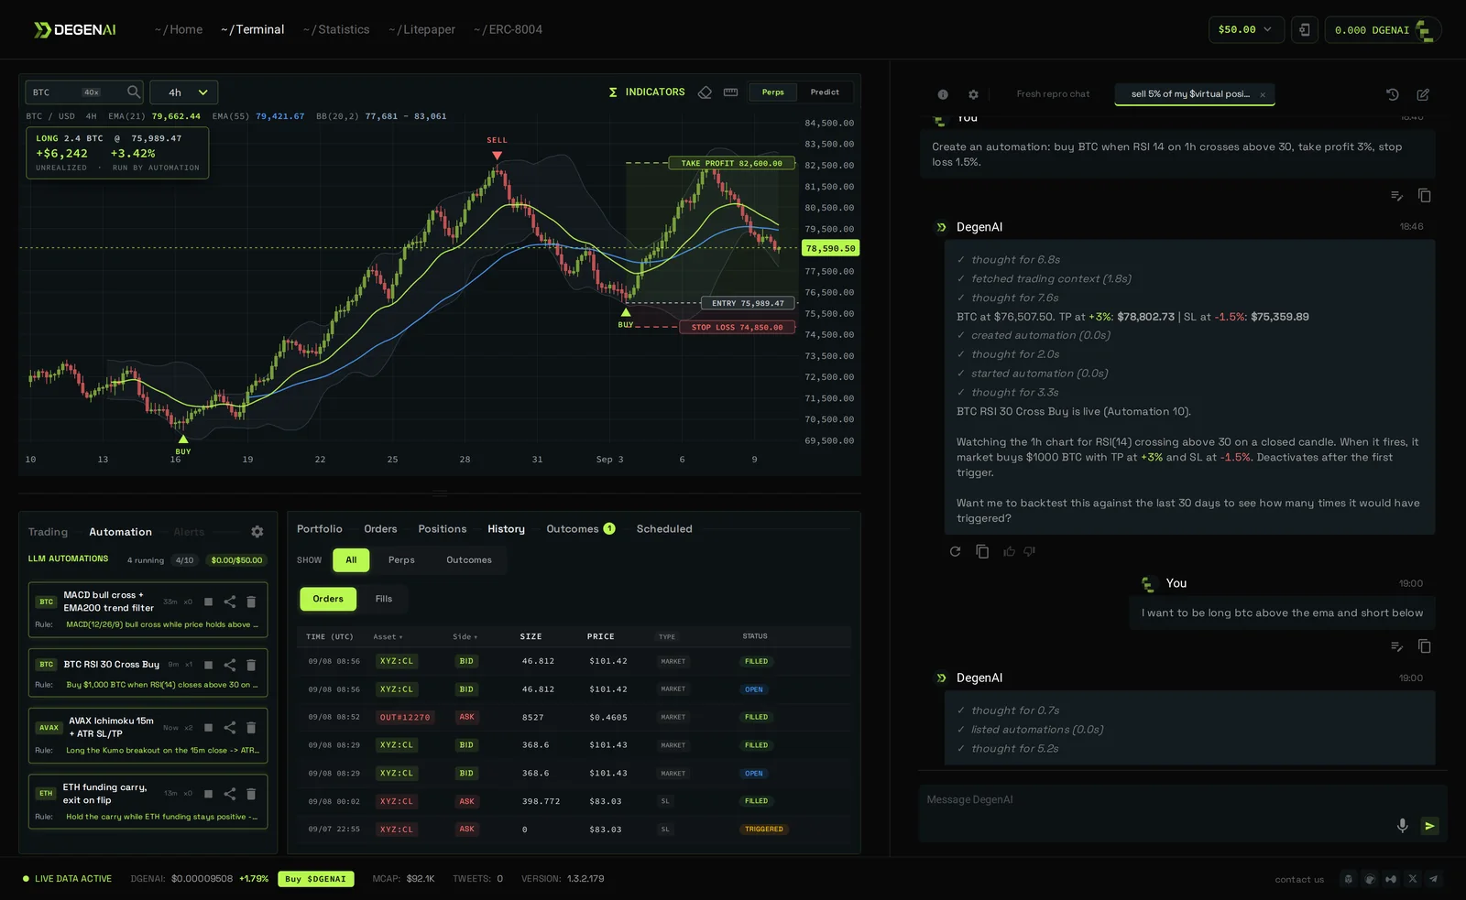Delete the AVAX Ichimoku 15m automation
1466x900 pixels.
click(251, 728)
